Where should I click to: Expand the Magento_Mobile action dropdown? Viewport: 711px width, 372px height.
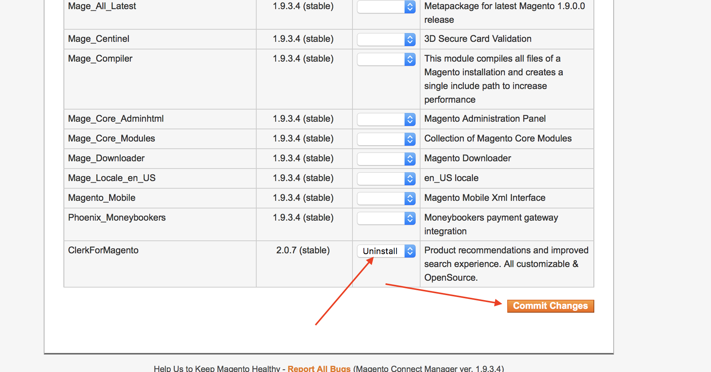point(386,199)
